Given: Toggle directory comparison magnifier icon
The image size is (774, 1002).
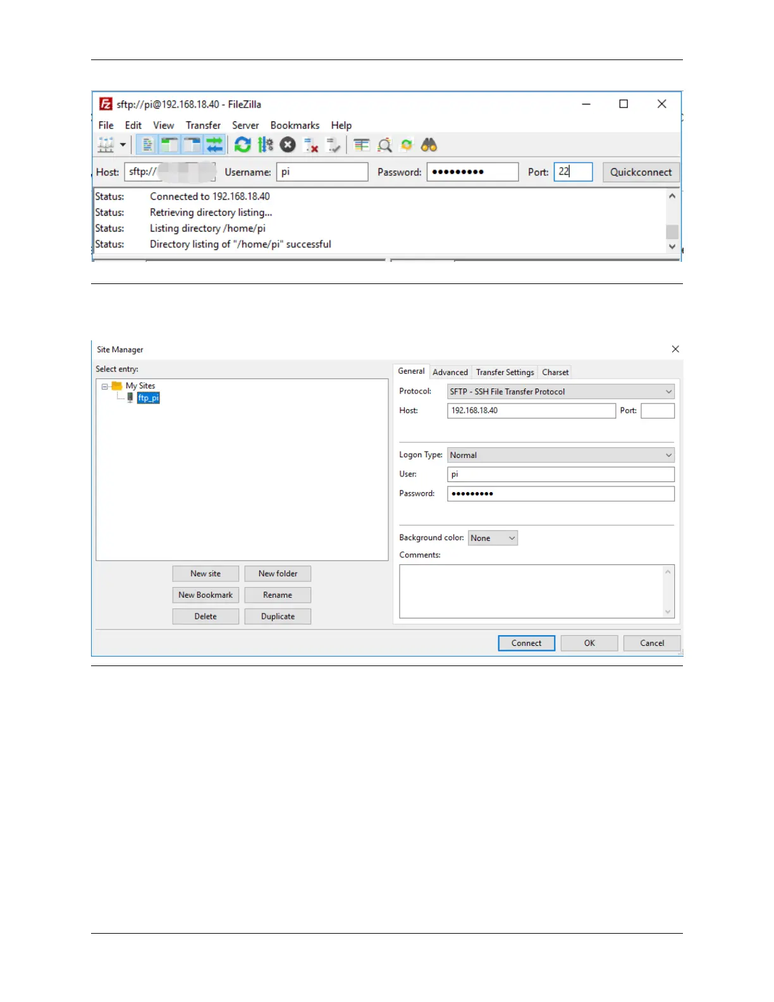Looking at the screenshot, I should [384, 145].
